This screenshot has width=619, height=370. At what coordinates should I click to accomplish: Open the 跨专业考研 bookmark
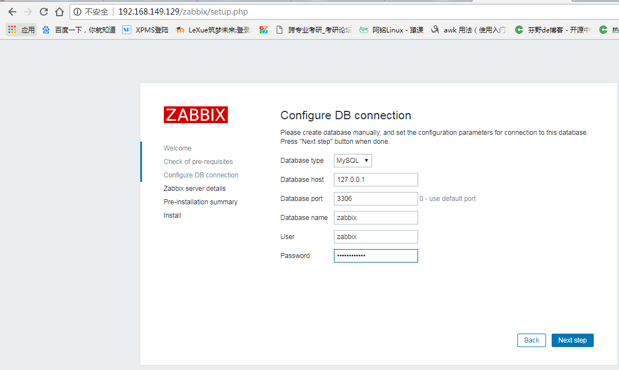tap(314, 30)
